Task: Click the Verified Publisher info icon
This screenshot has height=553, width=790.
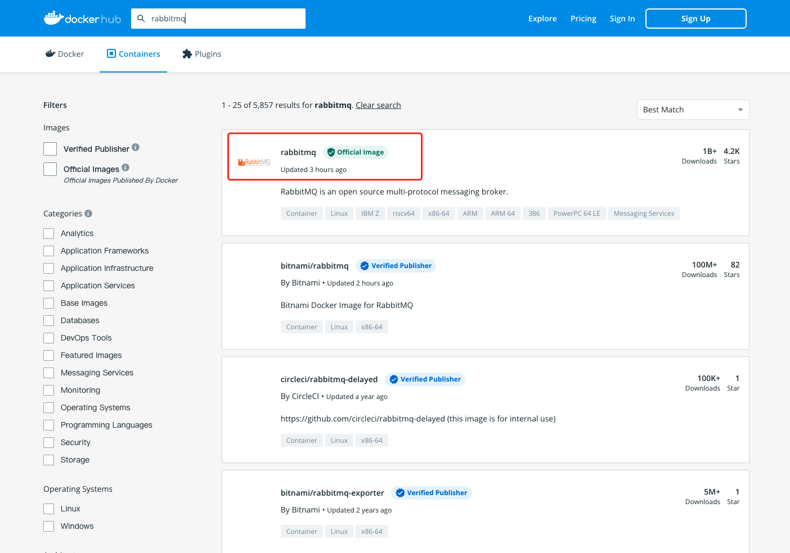Action: (136, 147)
